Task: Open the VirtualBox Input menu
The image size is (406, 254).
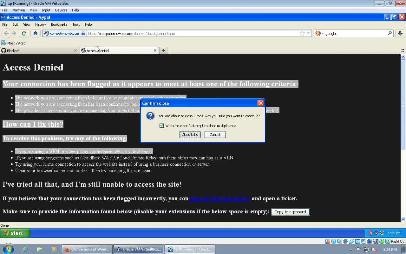Action: coord(46,10)
